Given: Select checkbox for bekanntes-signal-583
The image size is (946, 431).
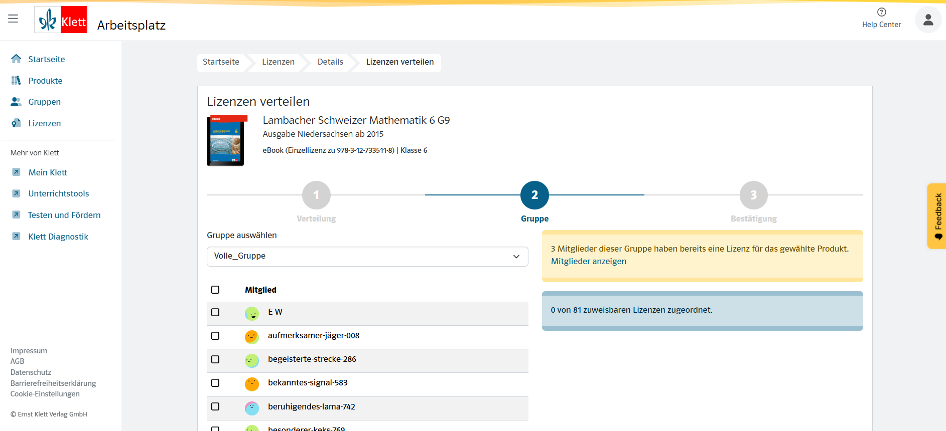Looking at the screenshot, I should [x=215, y=383].
